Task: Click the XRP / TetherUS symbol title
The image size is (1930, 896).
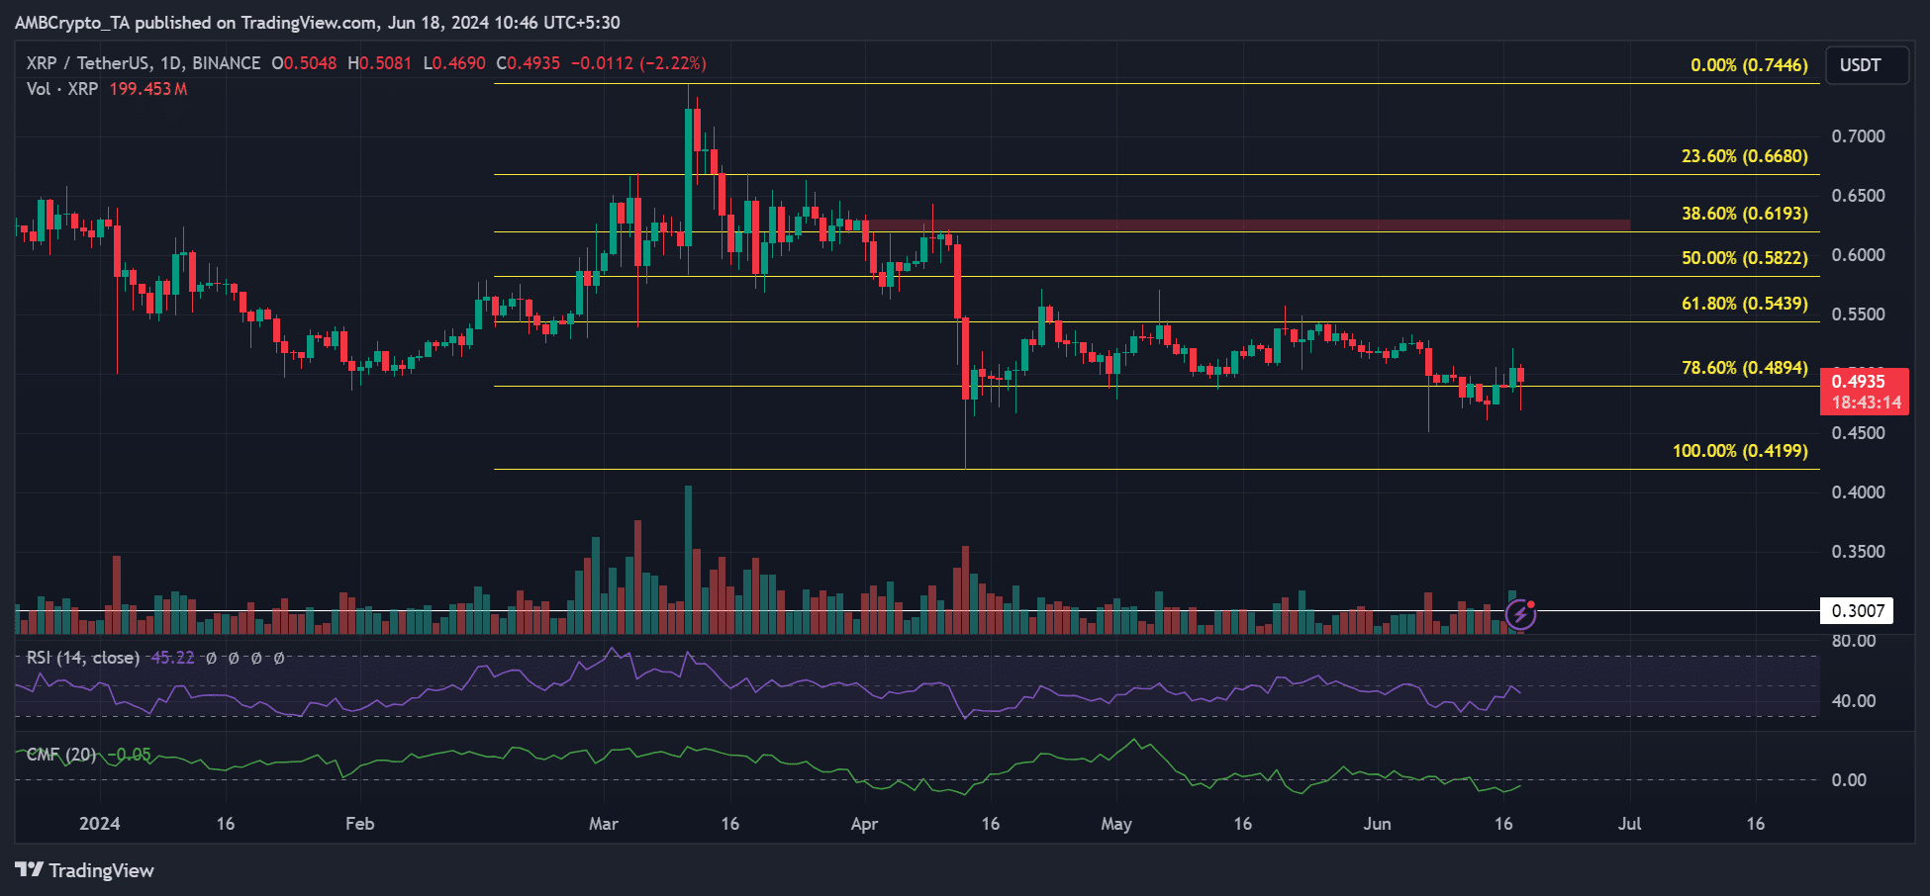Action: 144,63
